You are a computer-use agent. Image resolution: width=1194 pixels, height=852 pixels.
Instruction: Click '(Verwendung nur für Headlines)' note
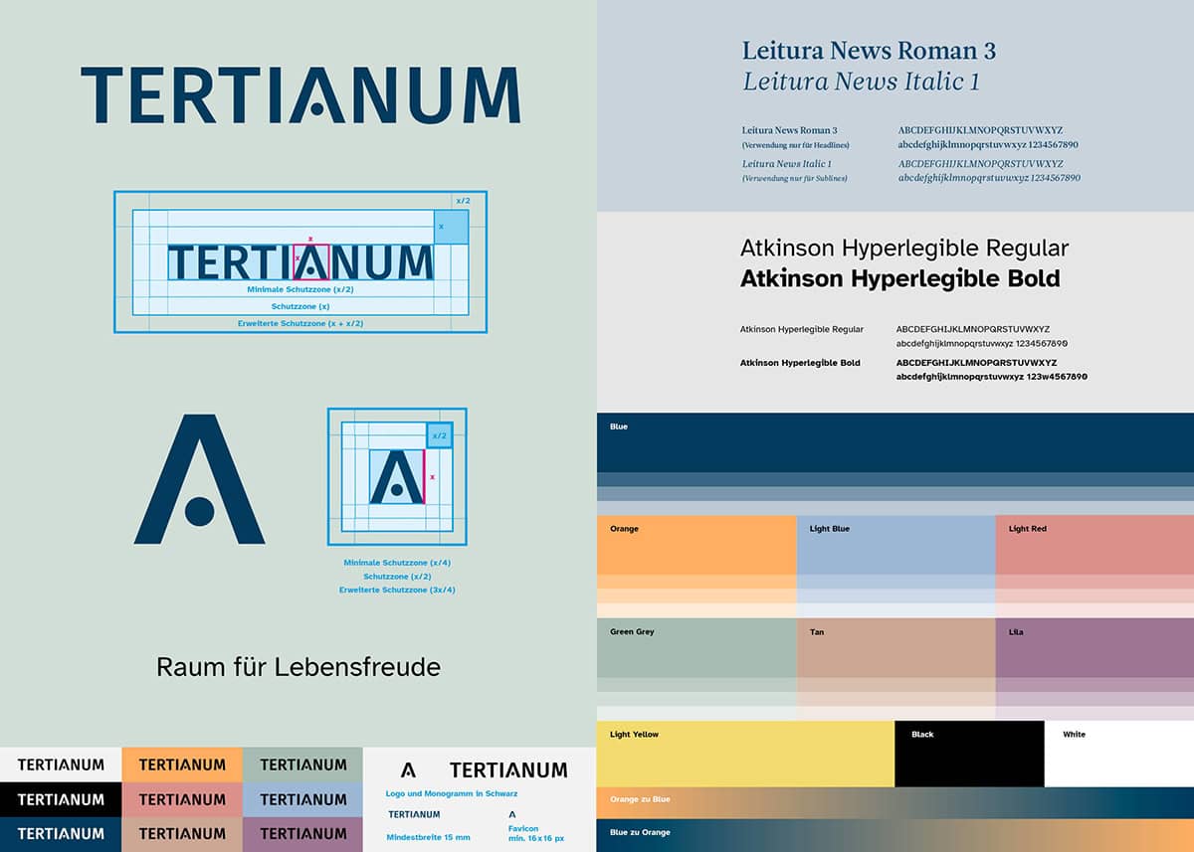click(795, 145)
